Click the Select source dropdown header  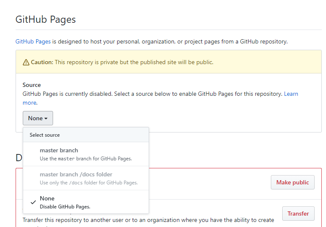86,135
